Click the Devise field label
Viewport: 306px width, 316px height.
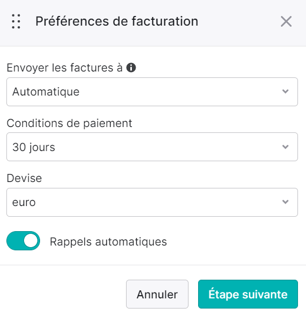click(x=24, y=178)
